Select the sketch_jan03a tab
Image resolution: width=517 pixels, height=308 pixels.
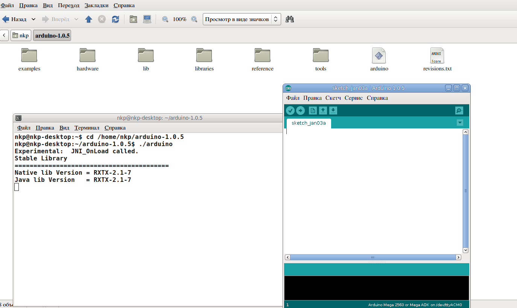click(309, 123)
